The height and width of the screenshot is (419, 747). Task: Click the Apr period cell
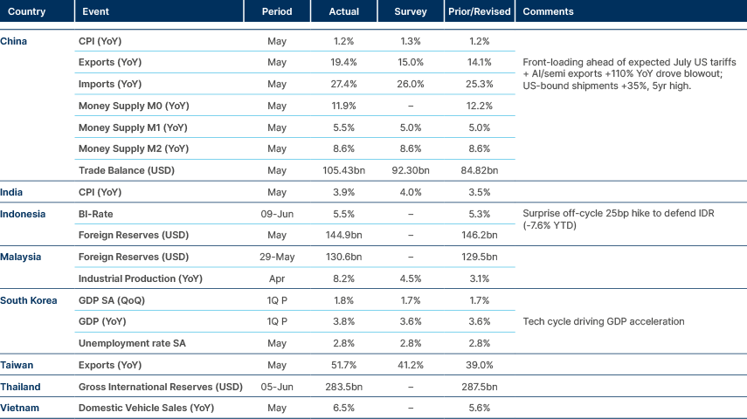coord(277,278)
